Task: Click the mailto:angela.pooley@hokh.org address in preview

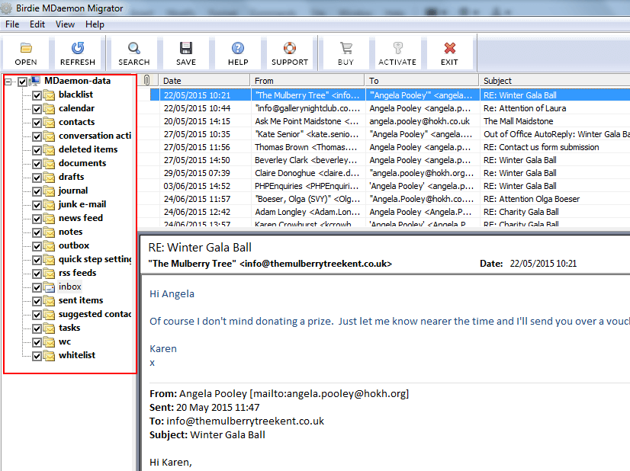Action: pos(329,393)
